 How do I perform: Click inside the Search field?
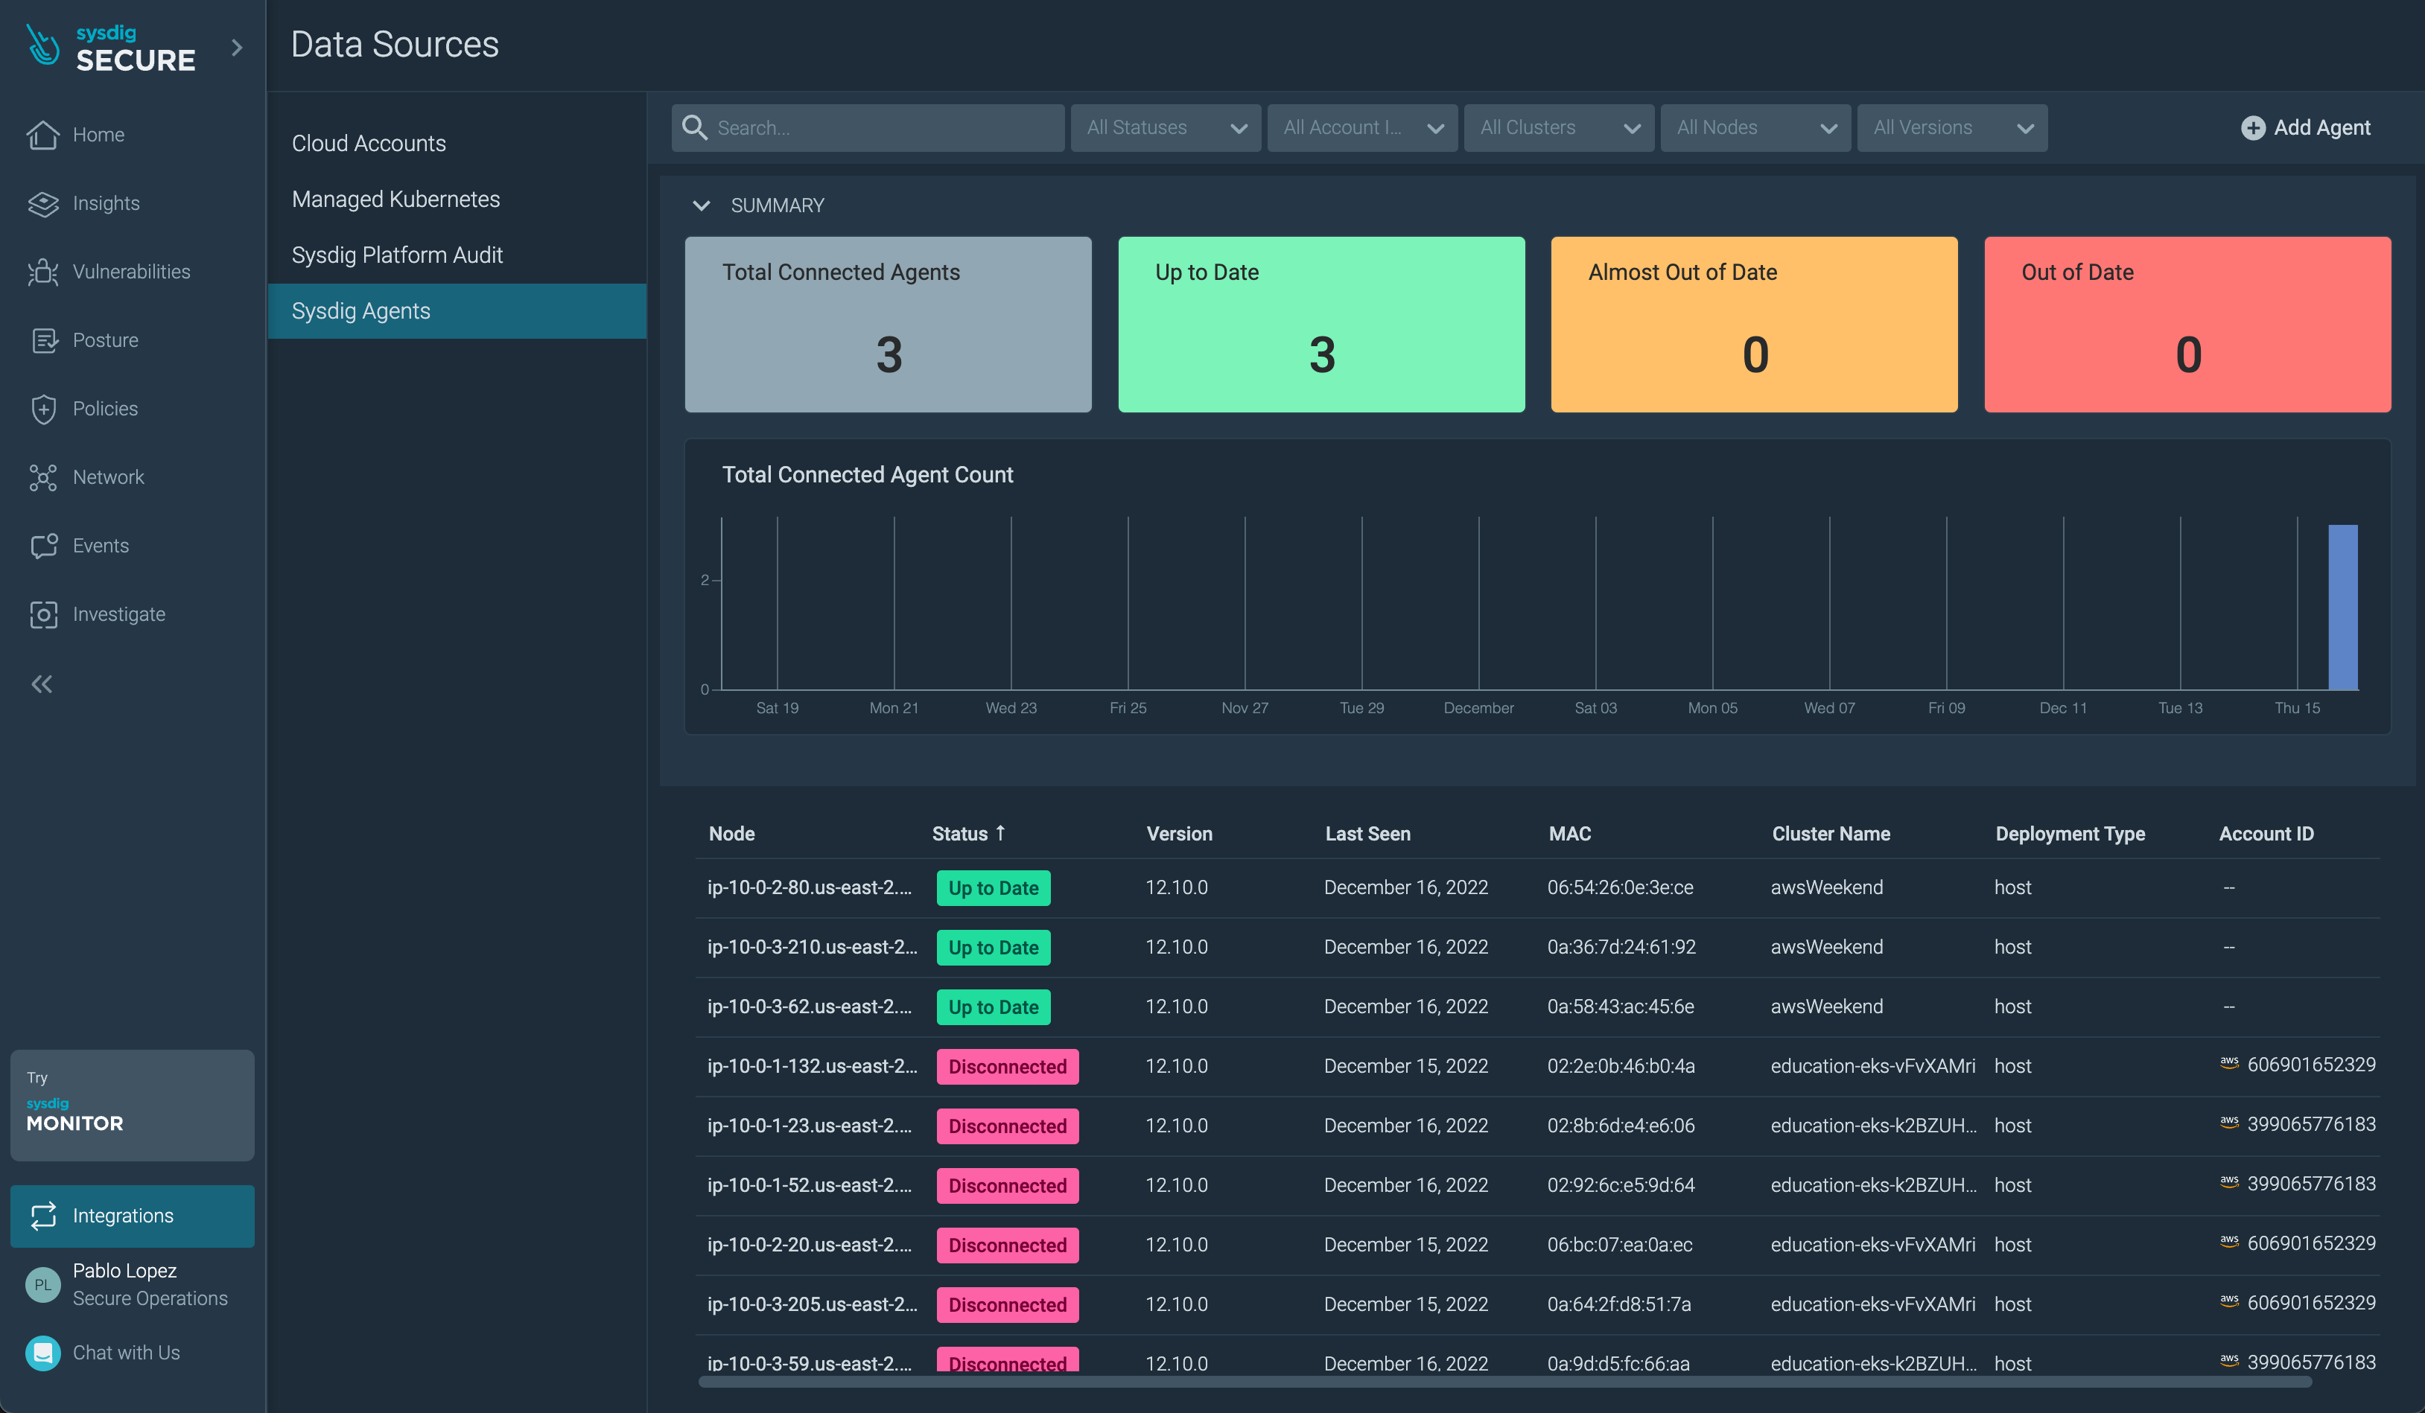tap(867, 128)
